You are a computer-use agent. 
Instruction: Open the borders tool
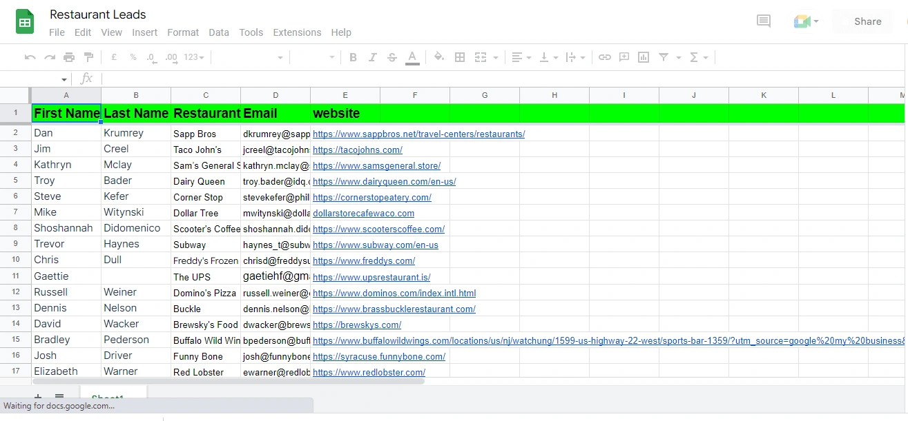(x=460, y=57)
